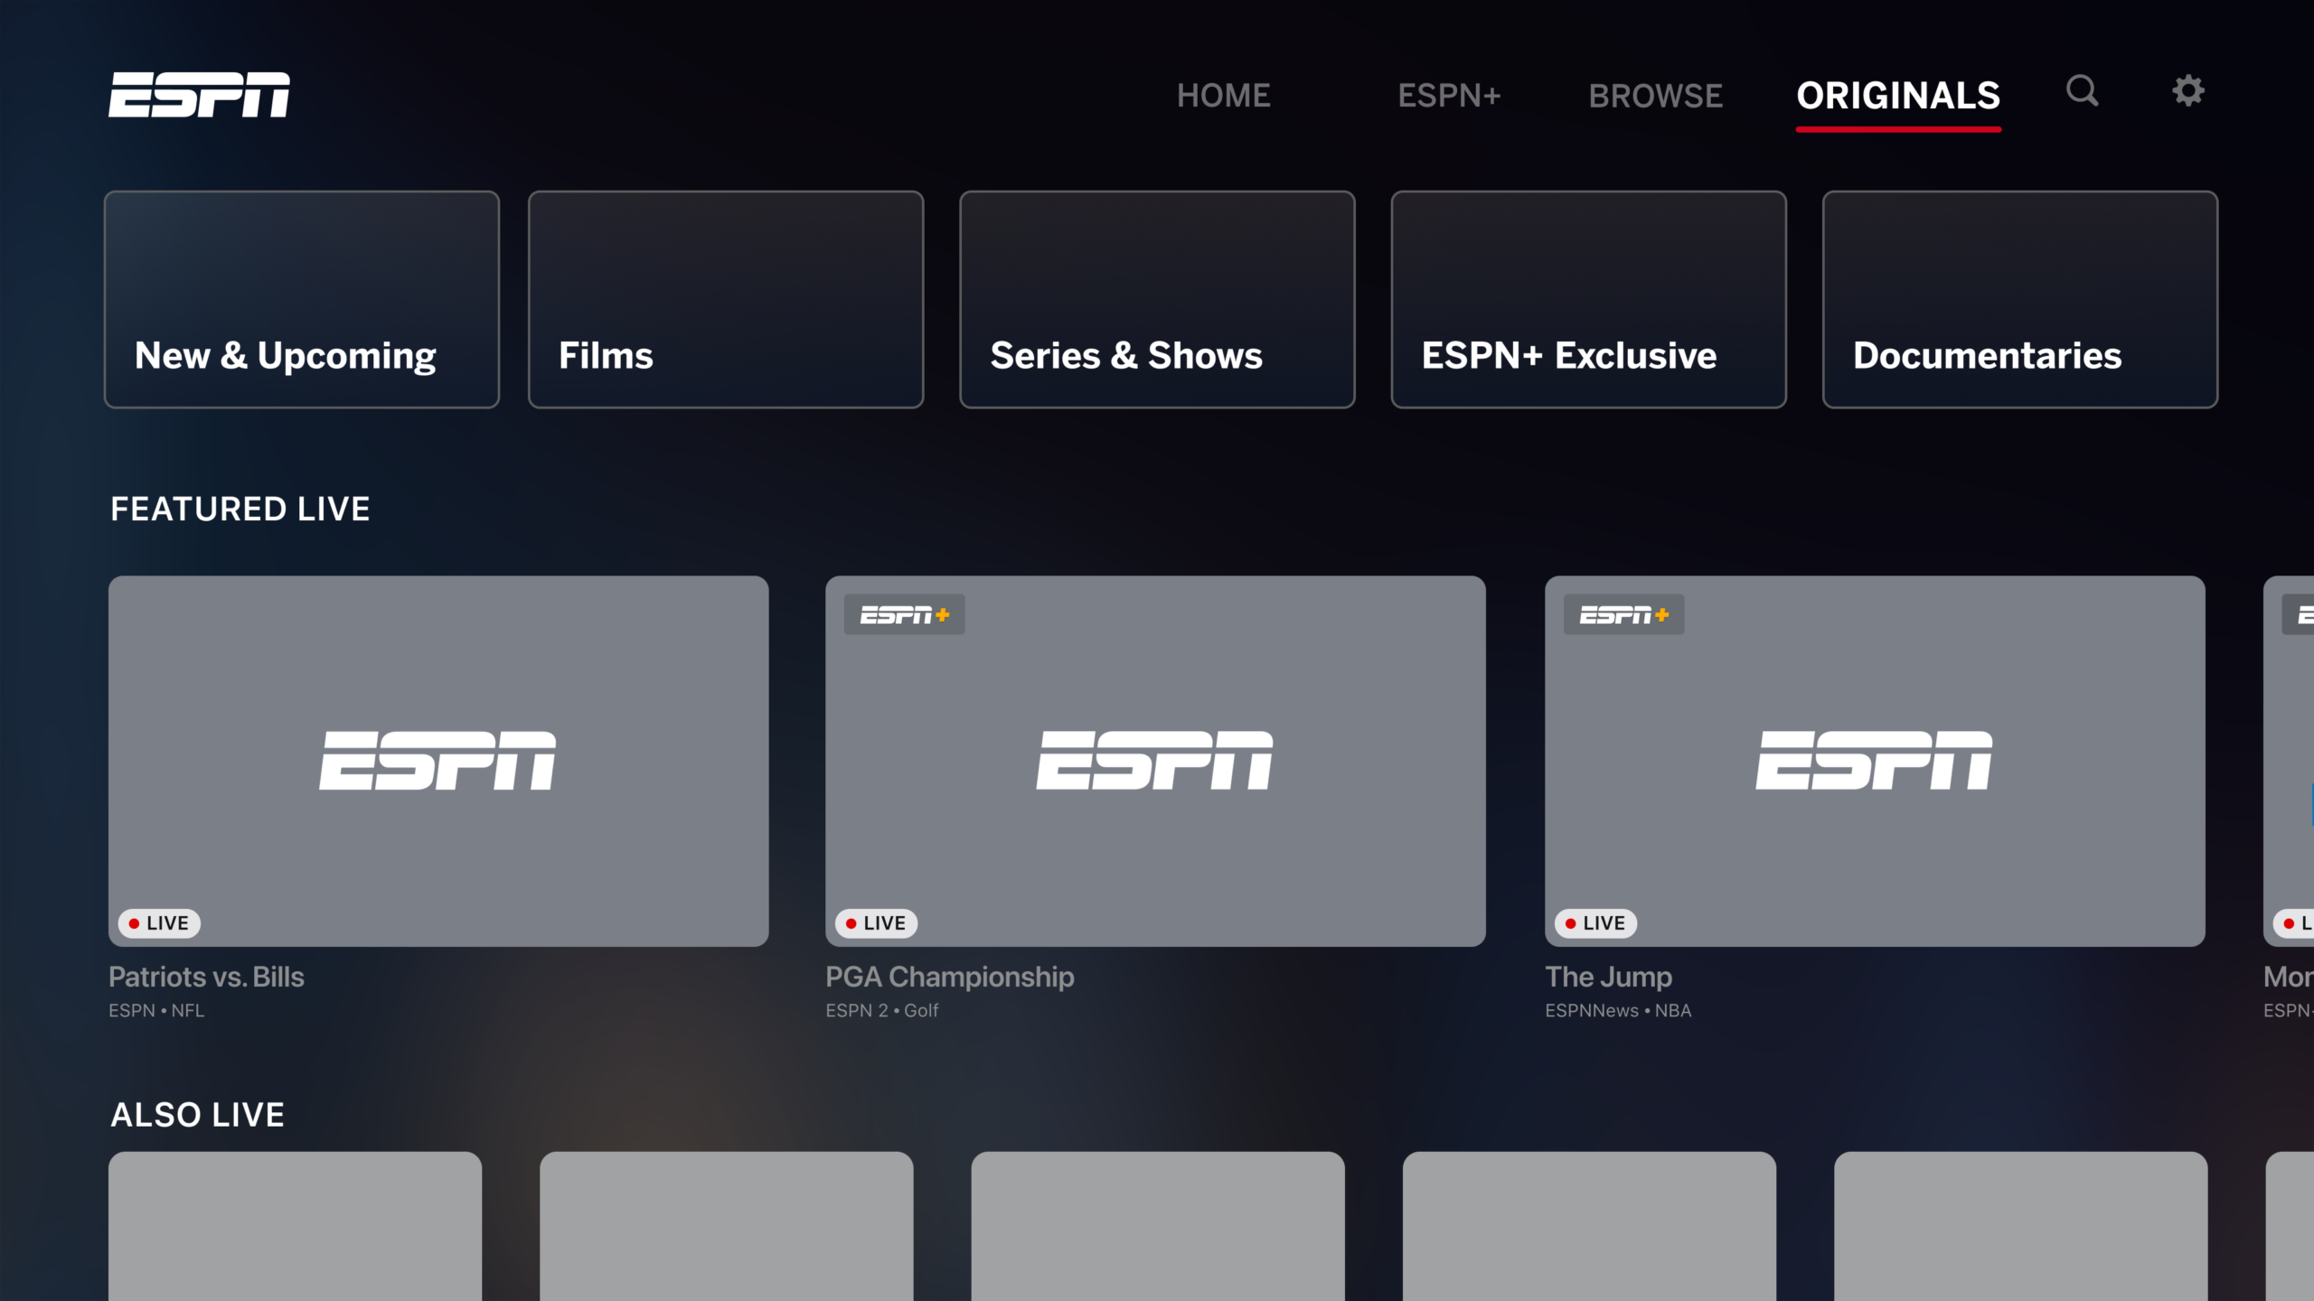
Task: Open the Films category tile
Action: [726, 299]
